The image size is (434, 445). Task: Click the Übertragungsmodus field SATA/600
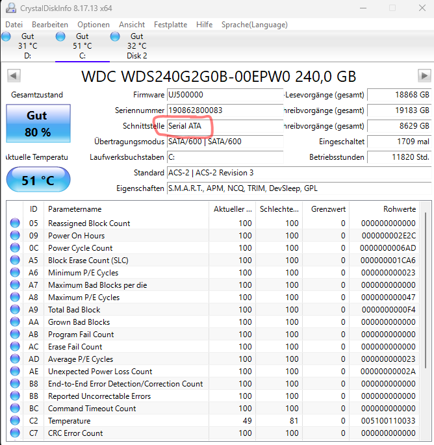coord(225,142)
